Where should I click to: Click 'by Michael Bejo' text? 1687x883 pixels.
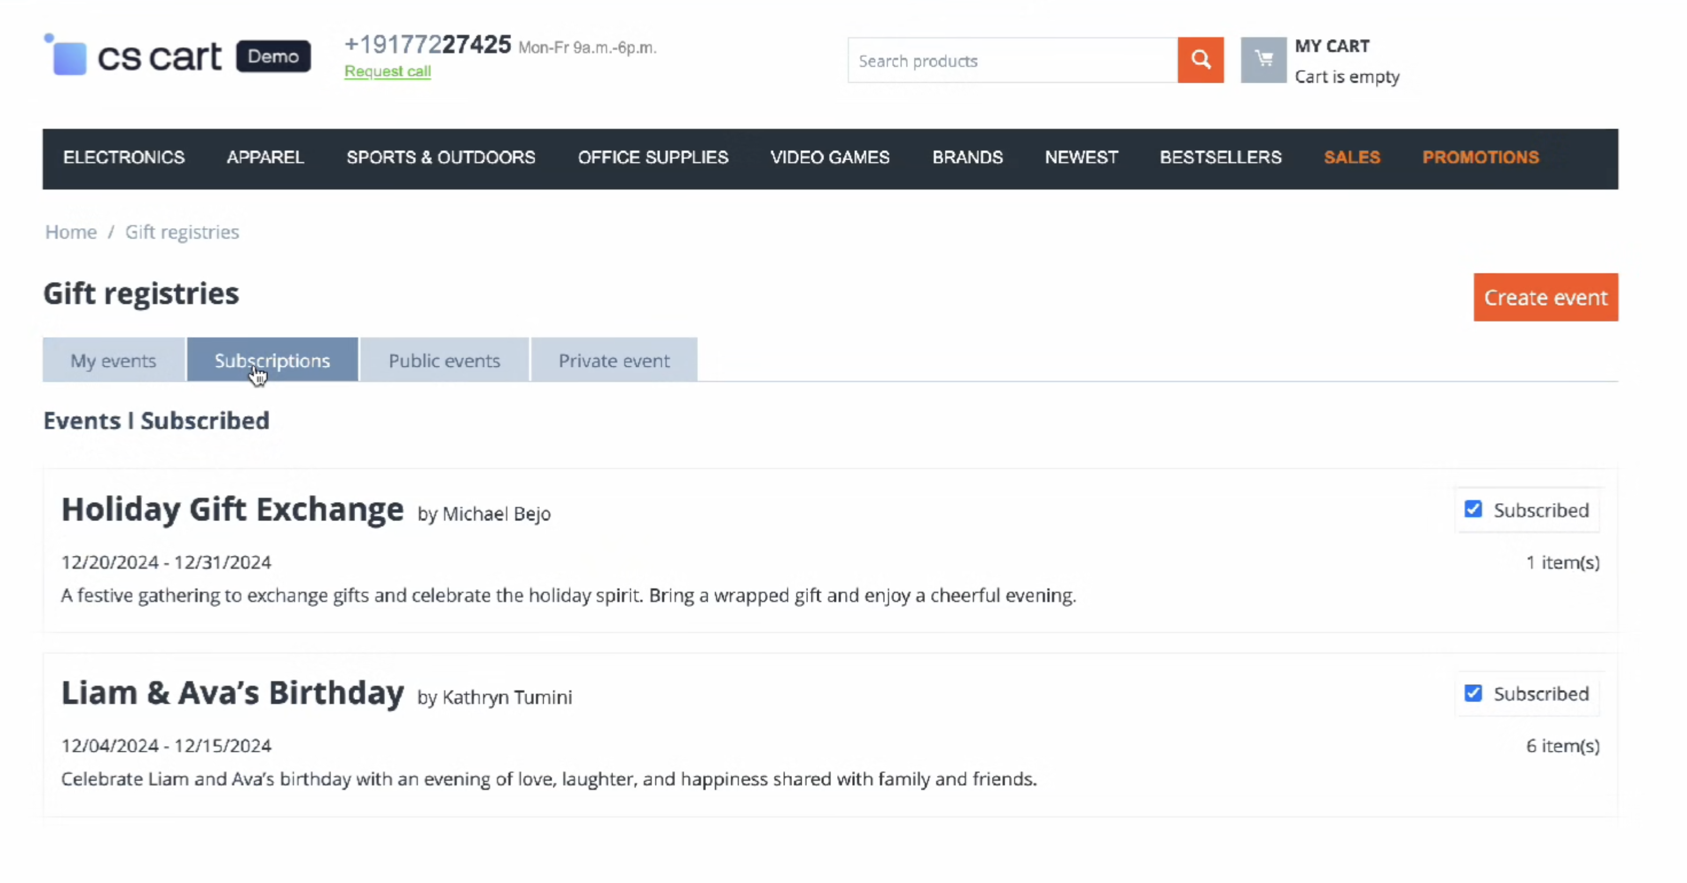tap(484, 514)
